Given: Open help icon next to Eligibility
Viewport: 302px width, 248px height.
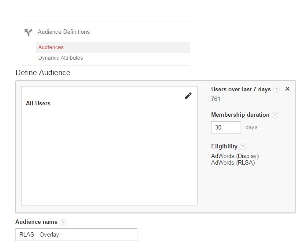Looking at the screenshot, I should pyautogui.click(x=243, y=147).
